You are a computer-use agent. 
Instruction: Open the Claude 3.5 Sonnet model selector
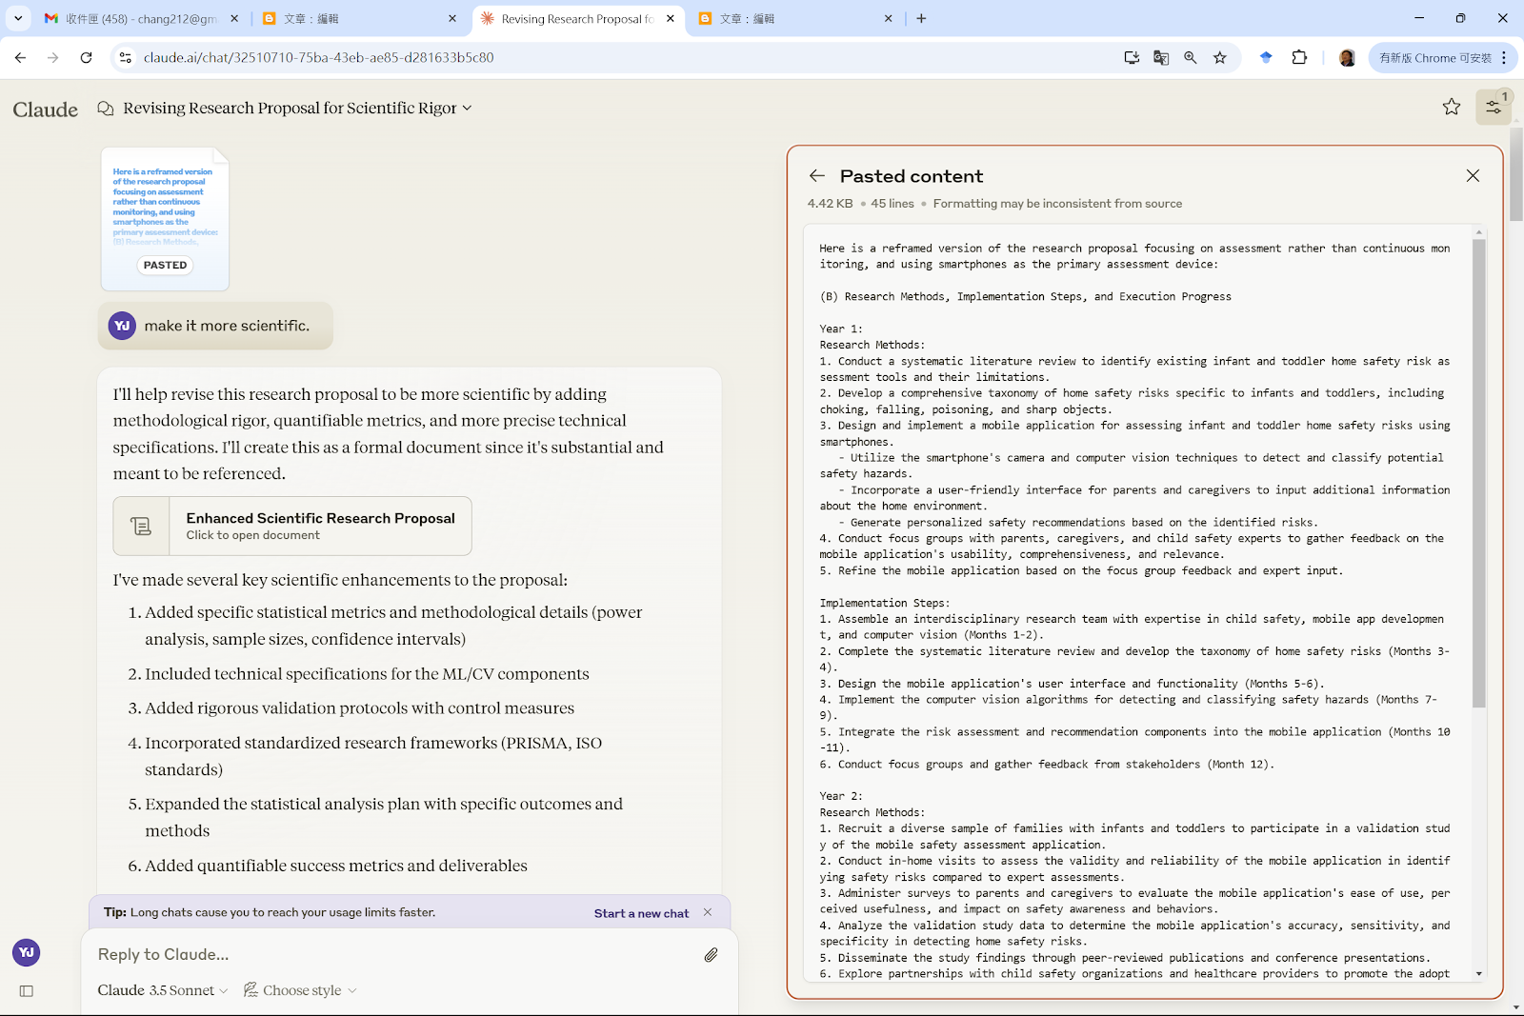click(x=163, y=990)
